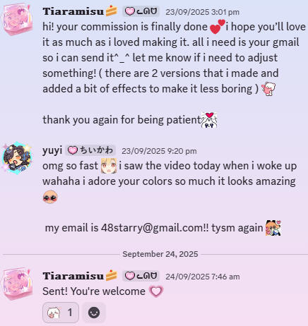
Task: Click the fox emoji after 'tysm again'
Action: [x=273, y=228]
